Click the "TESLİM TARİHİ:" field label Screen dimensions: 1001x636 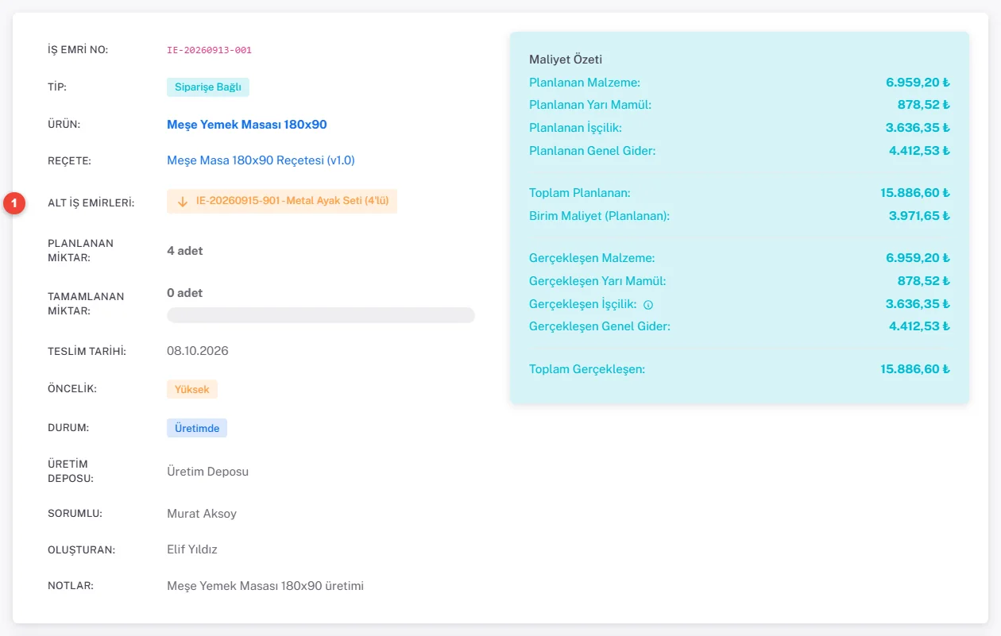tap(87, 351)
